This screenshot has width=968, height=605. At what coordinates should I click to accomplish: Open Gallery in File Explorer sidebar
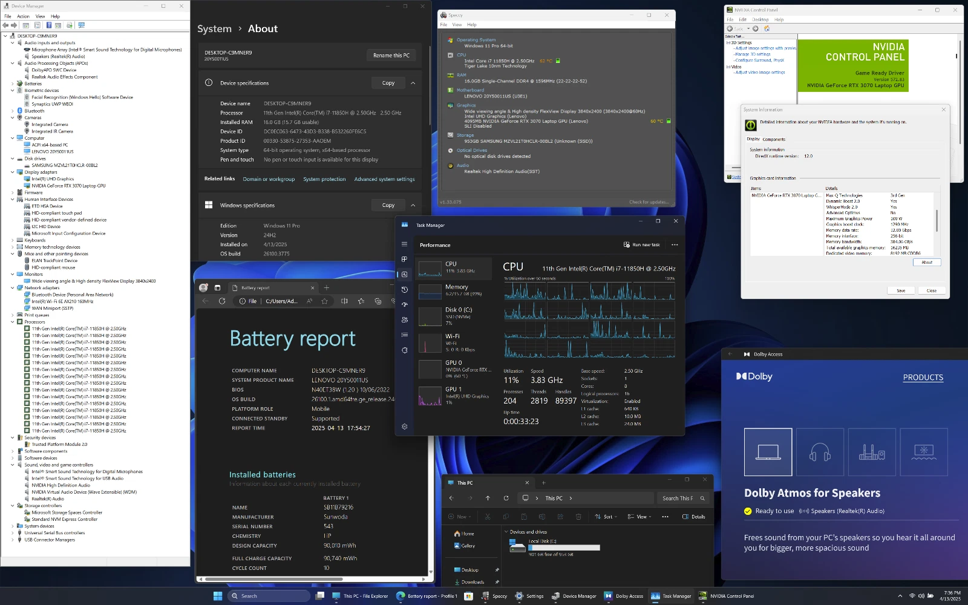click(x=465, y=546)
